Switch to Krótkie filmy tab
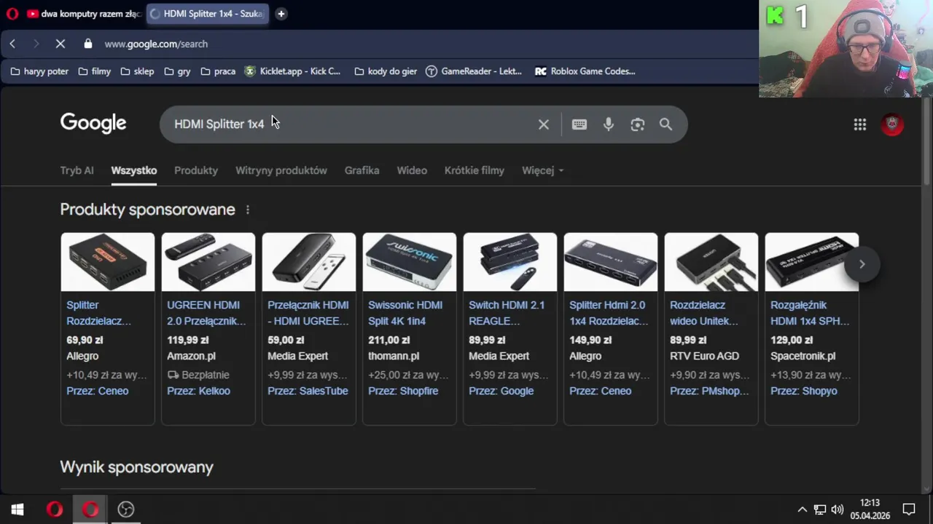This screenshot has height=524, width=933. point(475,170)
